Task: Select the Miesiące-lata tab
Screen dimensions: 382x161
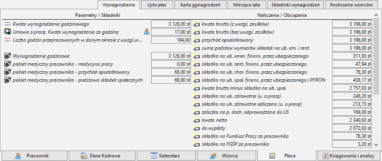Action: 243,5
